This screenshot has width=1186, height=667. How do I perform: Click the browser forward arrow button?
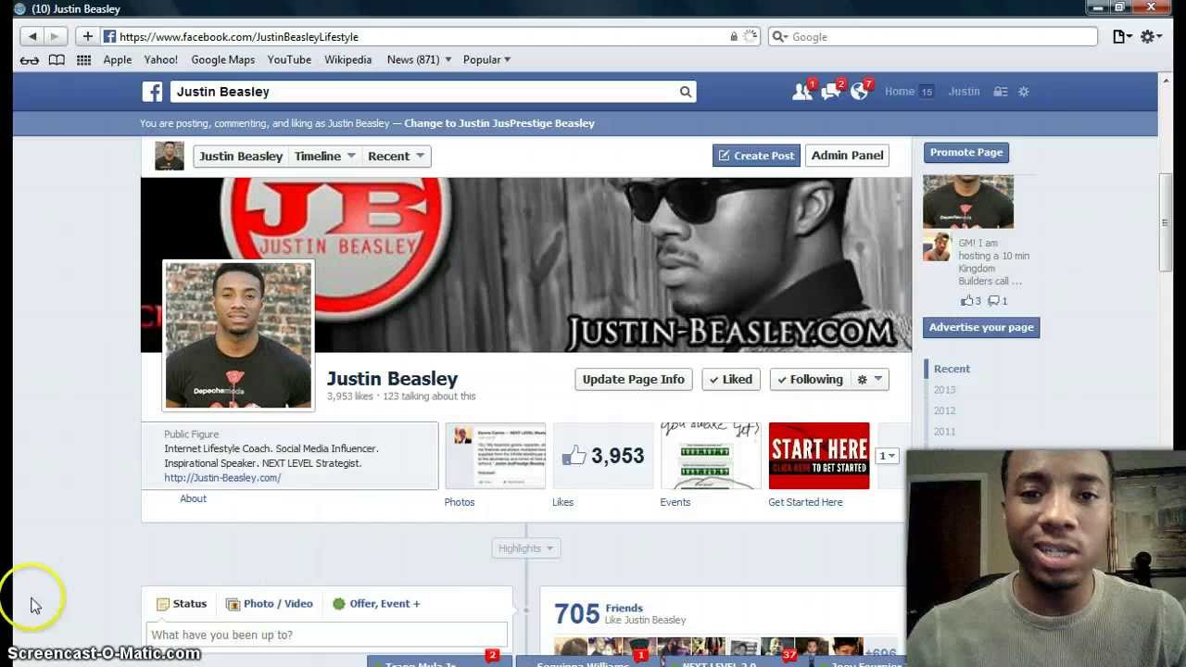click(x=55, y=36)
